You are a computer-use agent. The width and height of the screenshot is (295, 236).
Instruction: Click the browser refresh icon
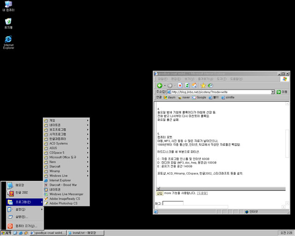pyautogui.click(x=187, y=86)
